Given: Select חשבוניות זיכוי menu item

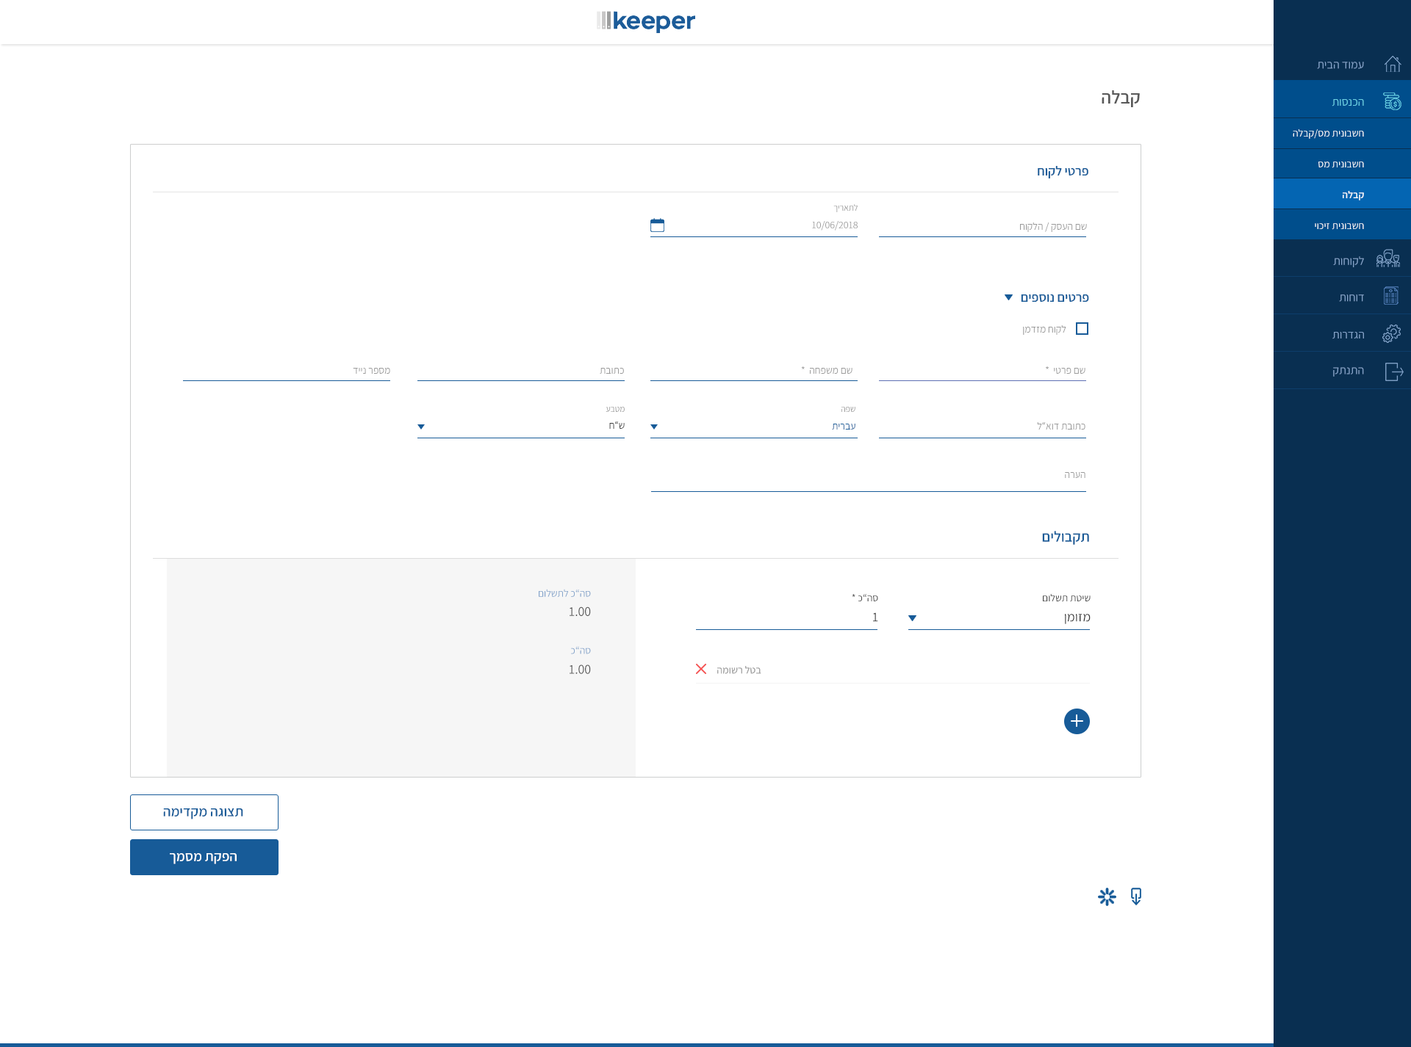Looking at the screenshot, I should coord(1338,225).
